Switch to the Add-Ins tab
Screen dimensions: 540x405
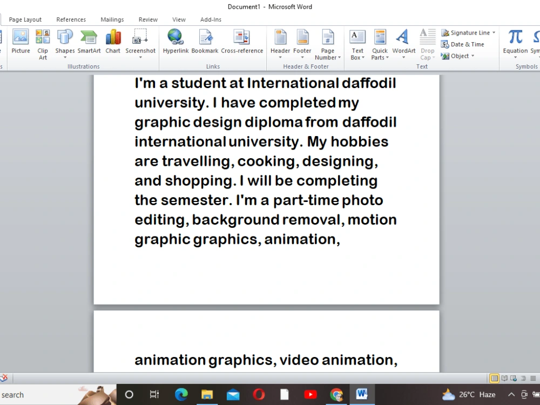[x=211, y=19]
